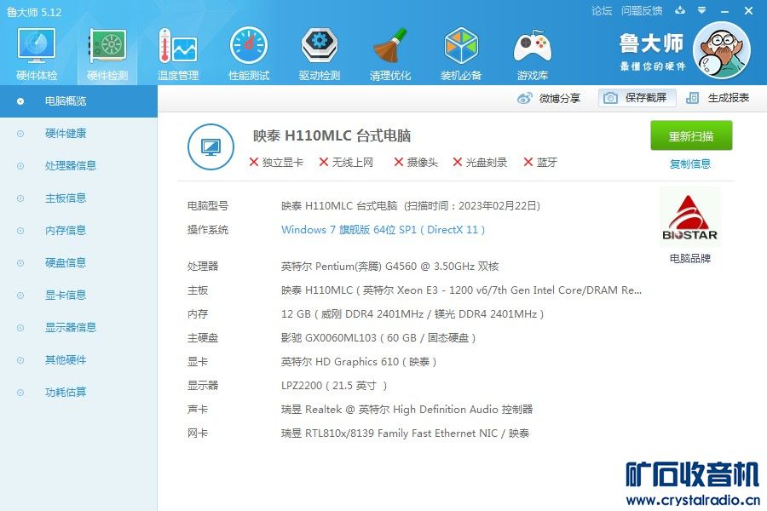The width and height of the screenshot is (767, 511).
Task: Click the Windows 7 旗舰版 operating system link
Action: (x=383, y=229)
